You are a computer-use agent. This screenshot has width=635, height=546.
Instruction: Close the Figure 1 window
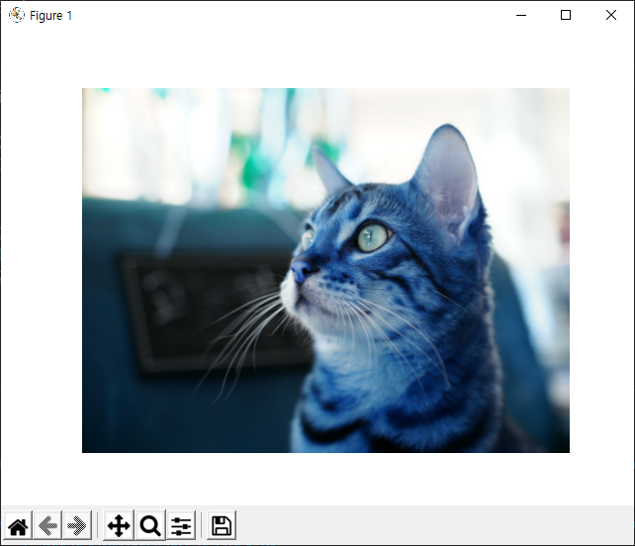tap(611, 16)
